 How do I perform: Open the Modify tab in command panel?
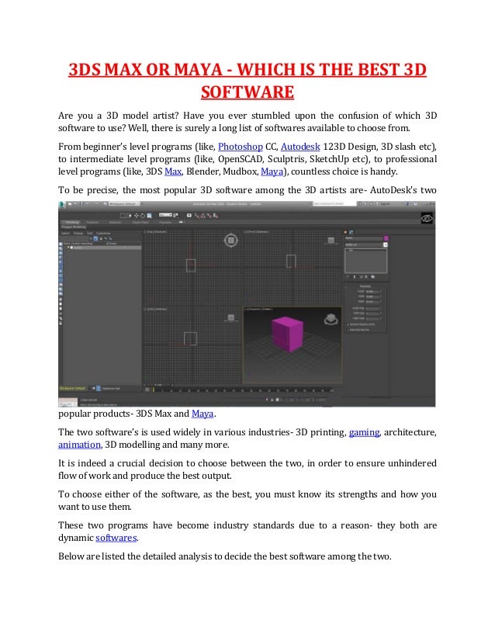tap(351, 232)
